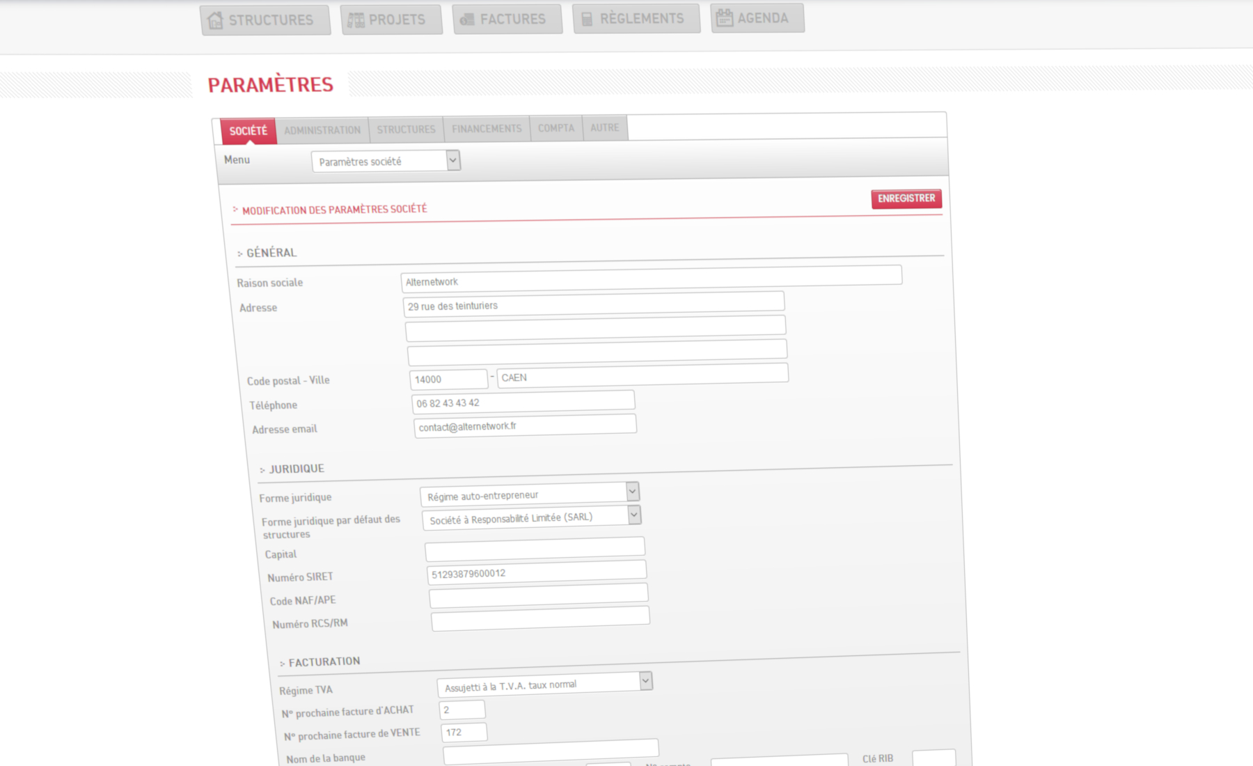Click the Factures icon in the navigation bar
Screen dimensions: 1253x766
467,19
